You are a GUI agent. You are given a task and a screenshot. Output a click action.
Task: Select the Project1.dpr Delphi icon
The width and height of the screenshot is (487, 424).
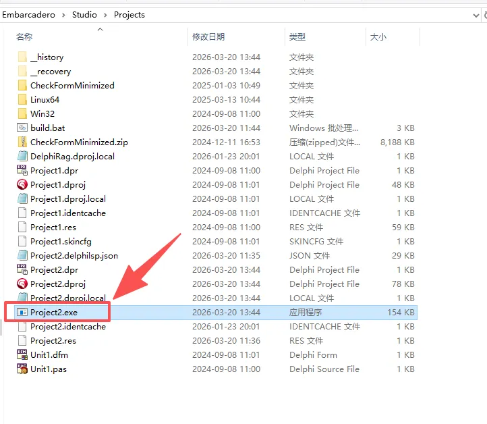click(x=22, y=170)
